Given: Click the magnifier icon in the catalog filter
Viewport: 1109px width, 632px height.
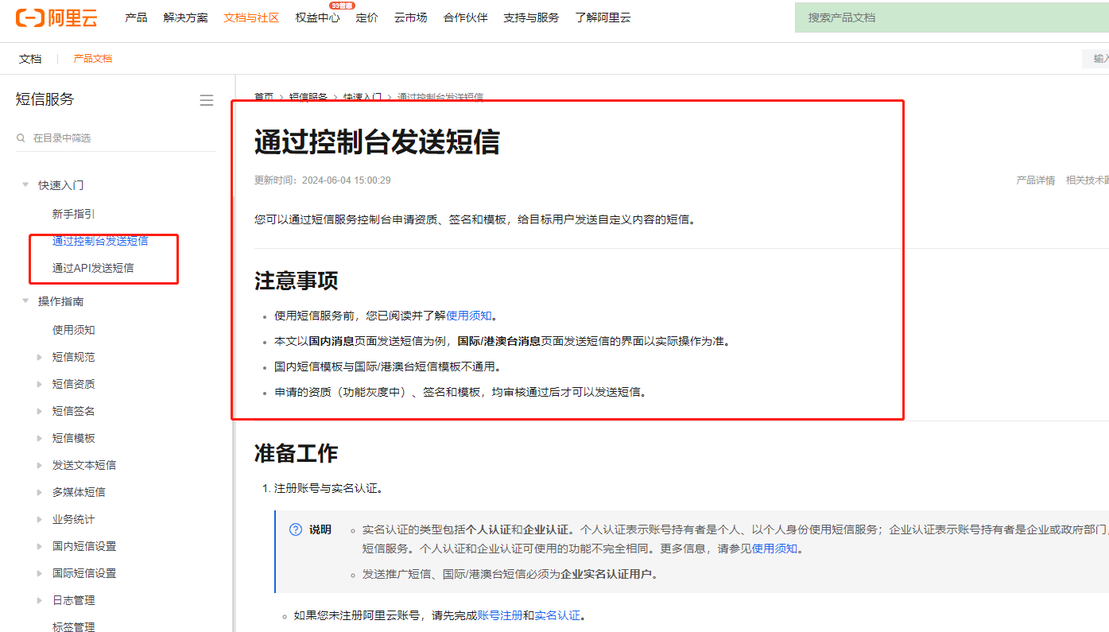Looking at the screenshot, I should pyautogui.click(x=21, y=138).
